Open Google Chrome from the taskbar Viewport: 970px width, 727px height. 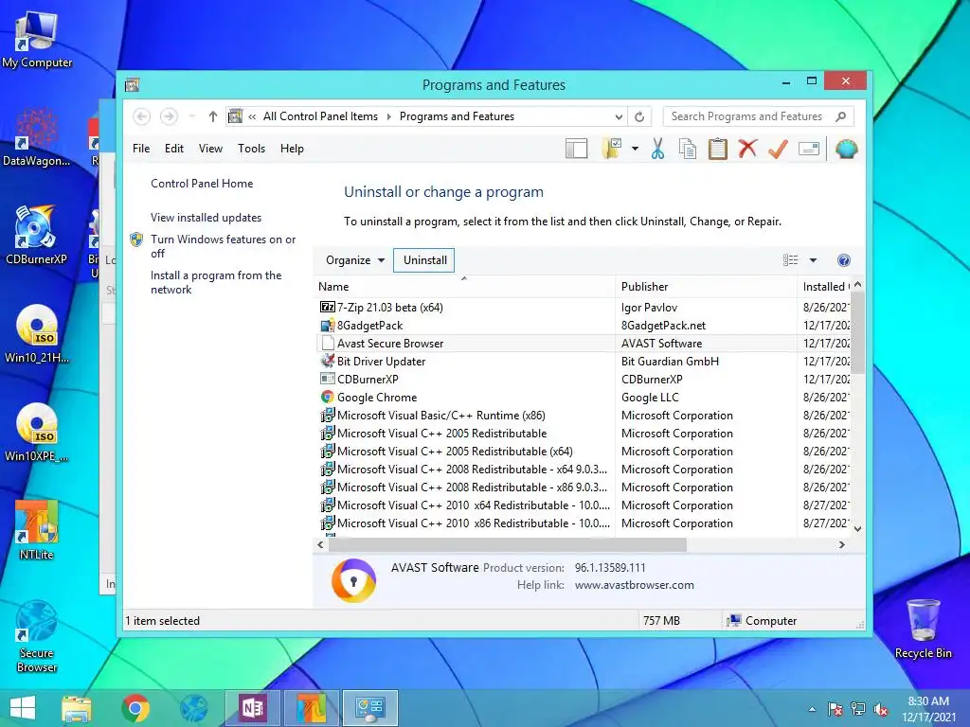tap(135, 708)
